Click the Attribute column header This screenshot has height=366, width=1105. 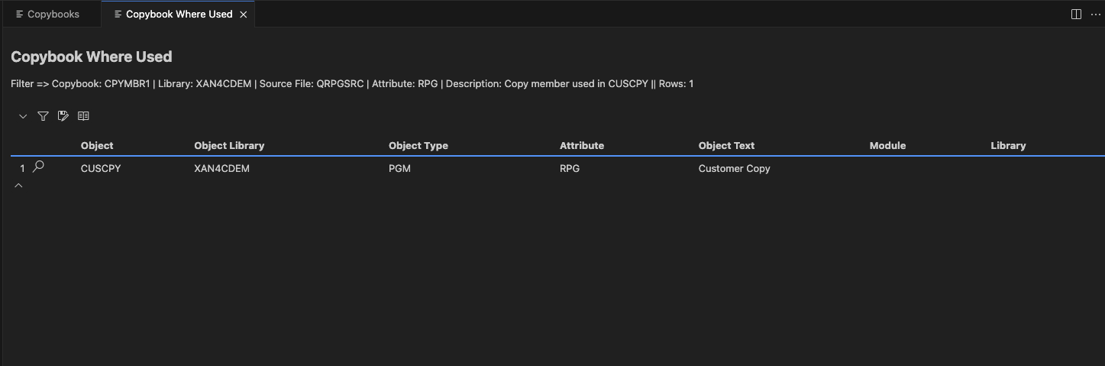pos(581,145)
